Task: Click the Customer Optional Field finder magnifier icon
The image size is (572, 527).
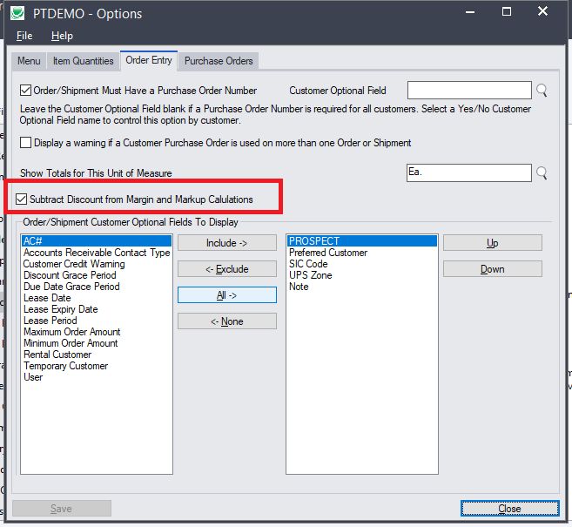Action: pos(542,91)
